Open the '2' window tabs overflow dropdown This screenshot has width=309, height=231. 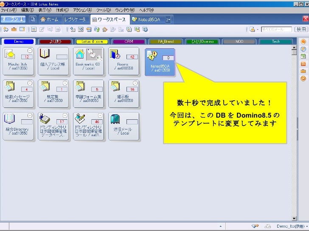(x=168, y=19)
